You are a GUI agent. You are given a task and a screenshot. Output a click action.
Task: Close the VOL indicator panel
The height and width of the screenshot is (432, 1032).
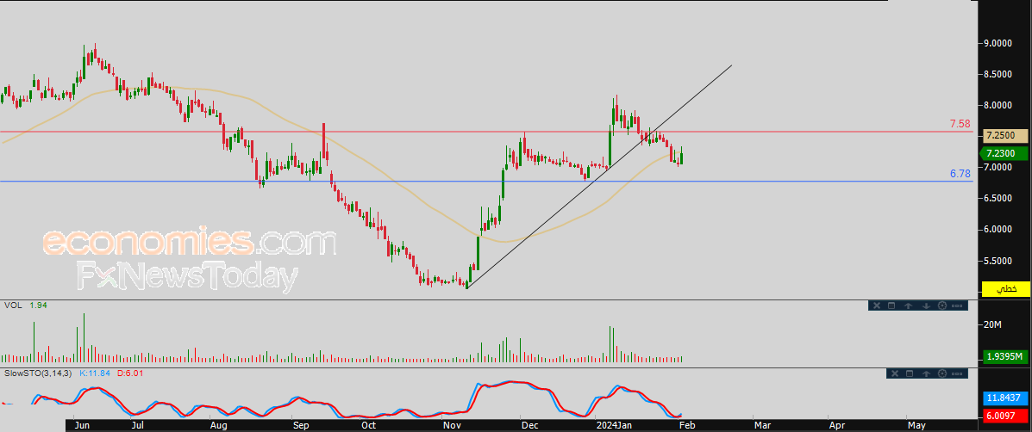tap(876, 305)
